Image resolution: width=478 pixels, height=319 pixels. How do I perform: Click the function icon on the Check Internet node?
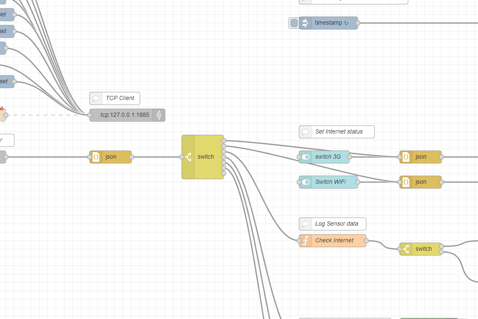[305, 240]
